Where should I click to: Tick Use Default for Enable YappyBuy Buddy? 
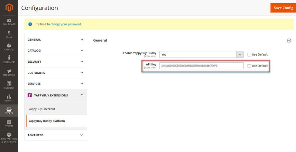tap(249, 55)
